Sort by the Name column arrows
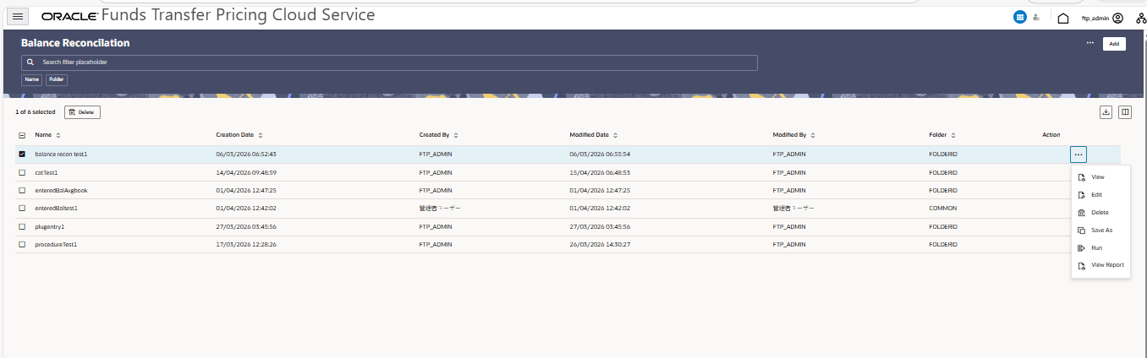Screen dimensions: 1147x358 (x=58, y=135)
